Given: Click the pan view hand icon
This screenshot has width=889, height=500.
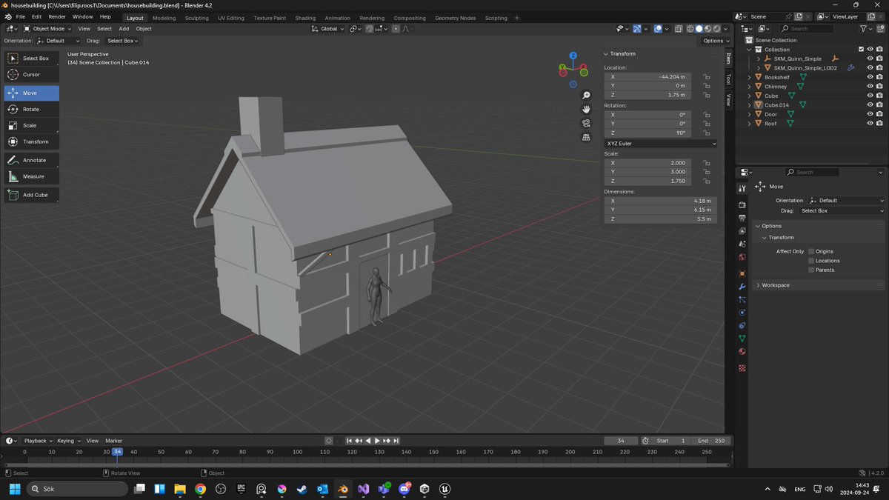Looking at the screenshot, I should [586, 109].
